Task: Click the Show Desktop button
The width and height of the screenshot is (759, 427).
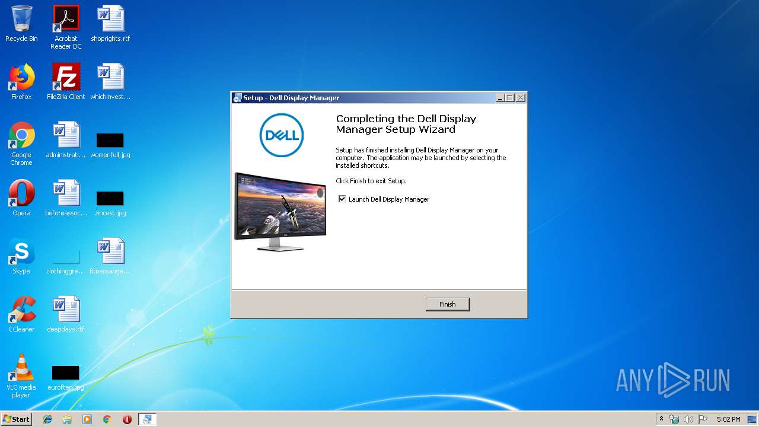Action: 753,419
